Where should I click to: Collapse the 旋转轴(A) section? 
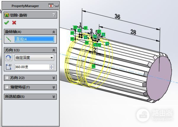pos(54,32)
